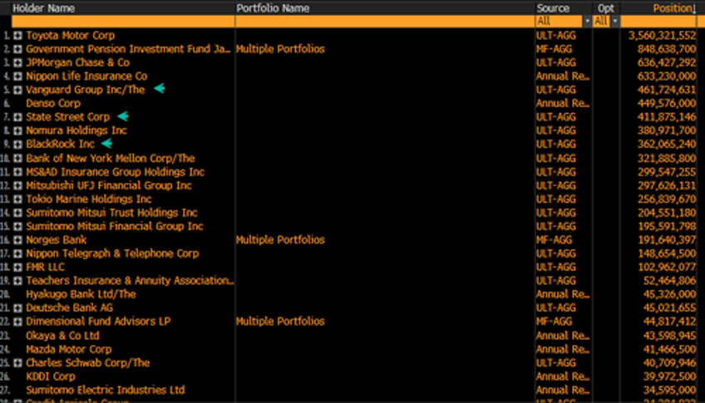705x403 pixels.
Task: Expand the Nomura Holdings Inc row
Action: coord(17,130)
